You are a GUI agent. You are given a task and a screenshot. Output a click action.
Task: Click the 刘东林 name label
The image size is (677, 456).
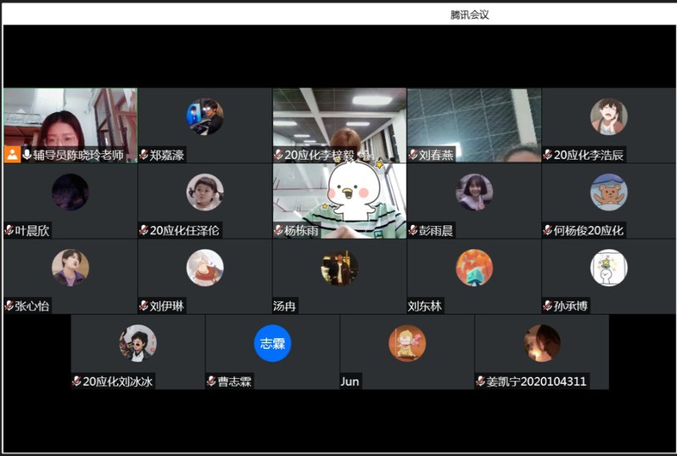425,306
